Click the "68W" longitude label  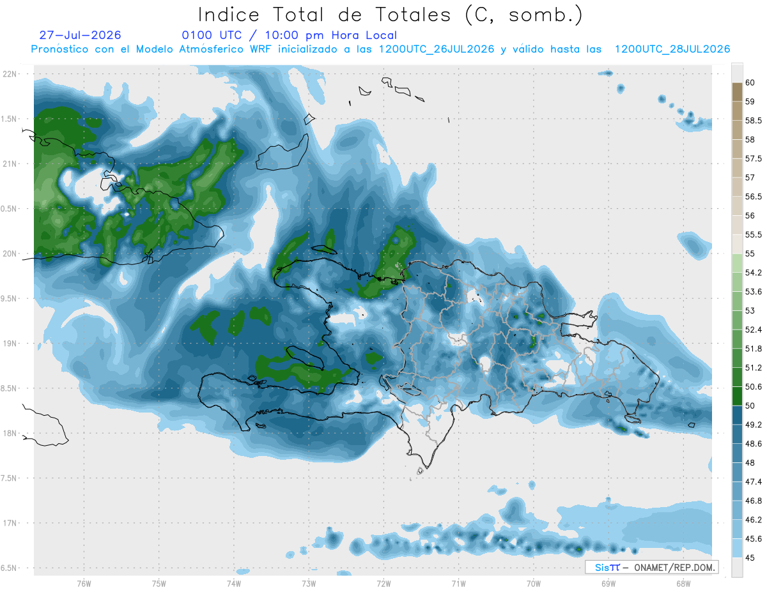point(683,583)
